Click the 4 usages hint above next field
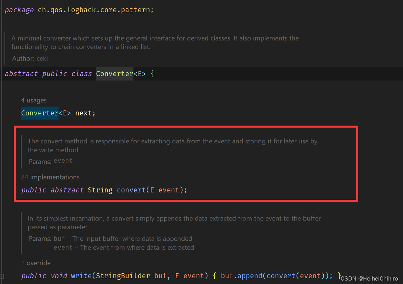This screenshot has width=403, height=284. point(34,100)
